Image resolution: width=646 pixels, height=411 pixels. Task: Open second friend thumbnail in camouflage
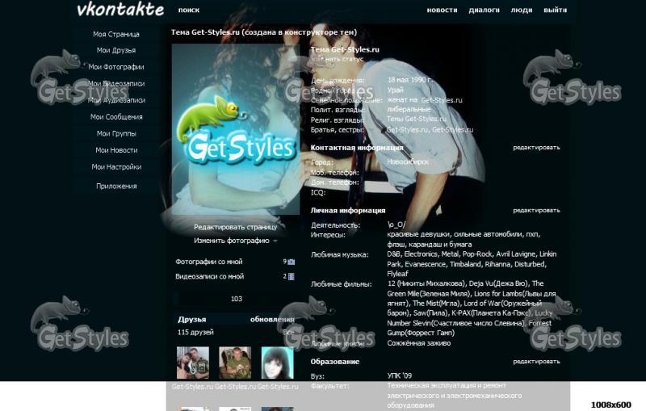coord(235,363)
